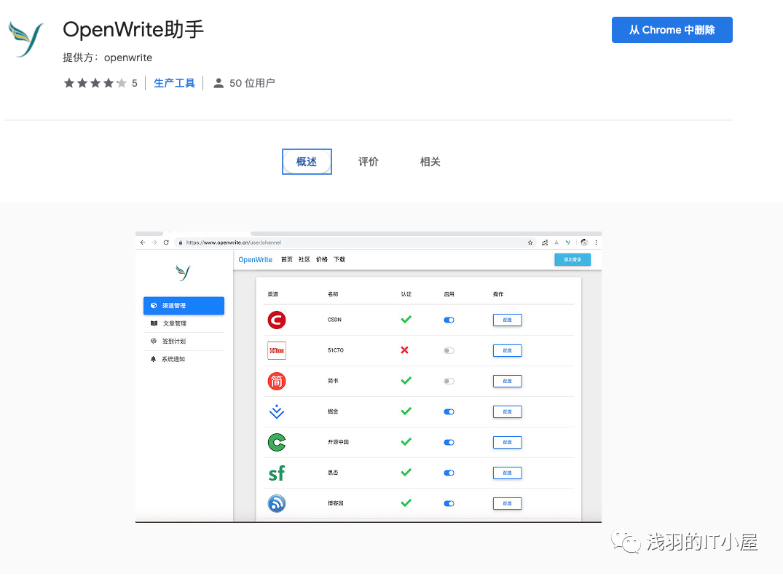Click the bookmark star in address bar
The width and height of the screenshot is (783, 576).
pyautogui.click(x=530, y=242)
